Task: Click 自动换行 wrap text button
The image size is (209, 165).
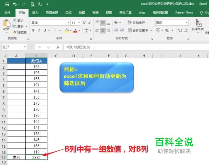Action: pos(136,22)
